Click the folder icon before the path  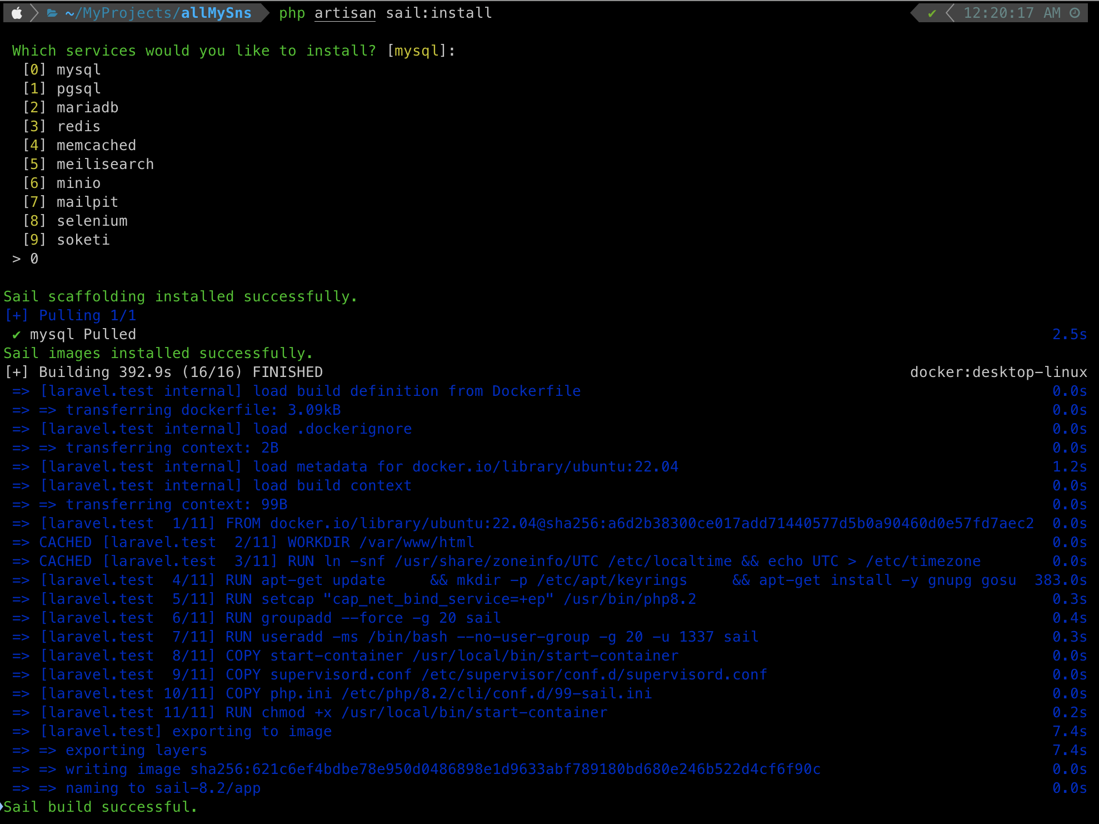point(52,13)
